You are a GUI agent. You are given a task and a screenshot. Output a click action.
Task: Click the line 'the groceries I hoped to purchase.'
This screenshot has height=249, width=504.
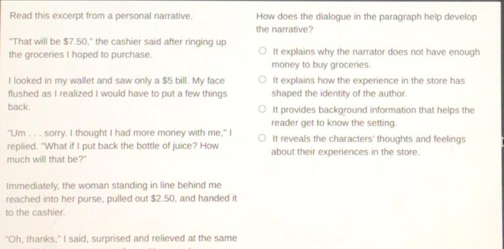click(x=81, y=55)
